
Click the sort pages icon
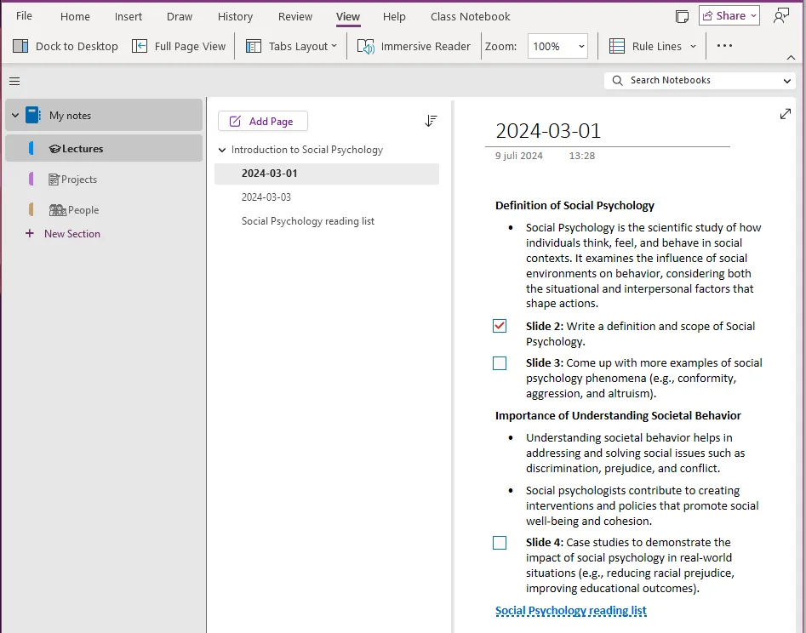(x=431, y=122)
